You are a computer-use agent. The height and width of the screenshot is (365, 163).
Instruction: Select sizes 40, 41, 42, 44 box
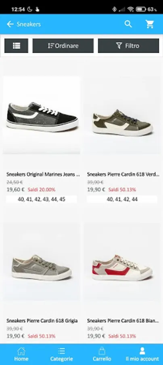pyautogui.click(x=122, y=199)
